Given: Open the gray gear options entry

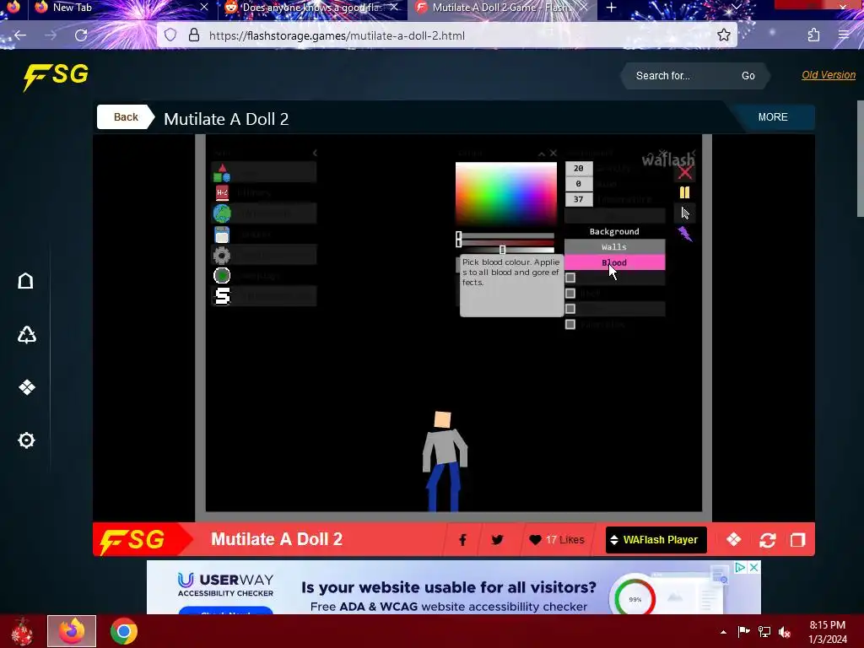Looking at the screenshot, I should click(263, 255).
